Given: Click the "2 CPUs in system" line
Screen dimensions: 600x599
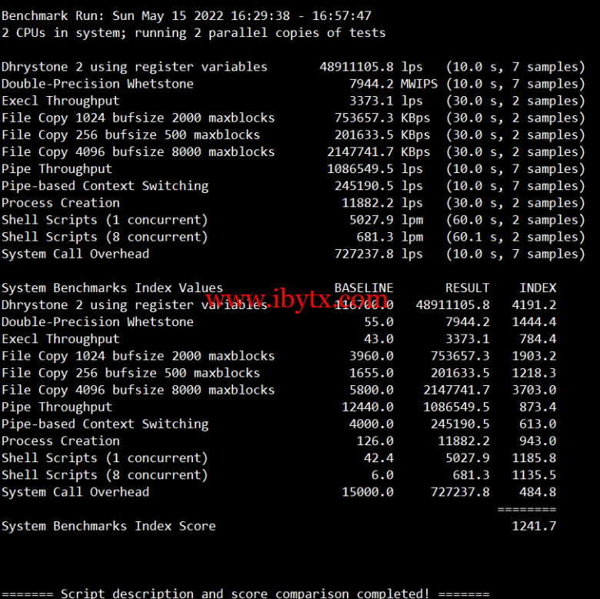Looking at the screenshot, I should point(193,32).
